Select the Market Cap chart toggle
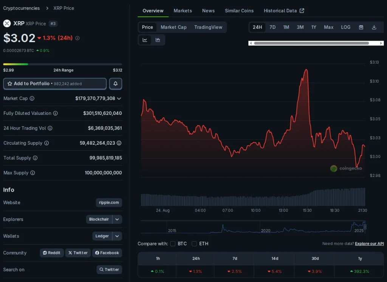This screenshot has width=387, height=282. click(173, 27)
